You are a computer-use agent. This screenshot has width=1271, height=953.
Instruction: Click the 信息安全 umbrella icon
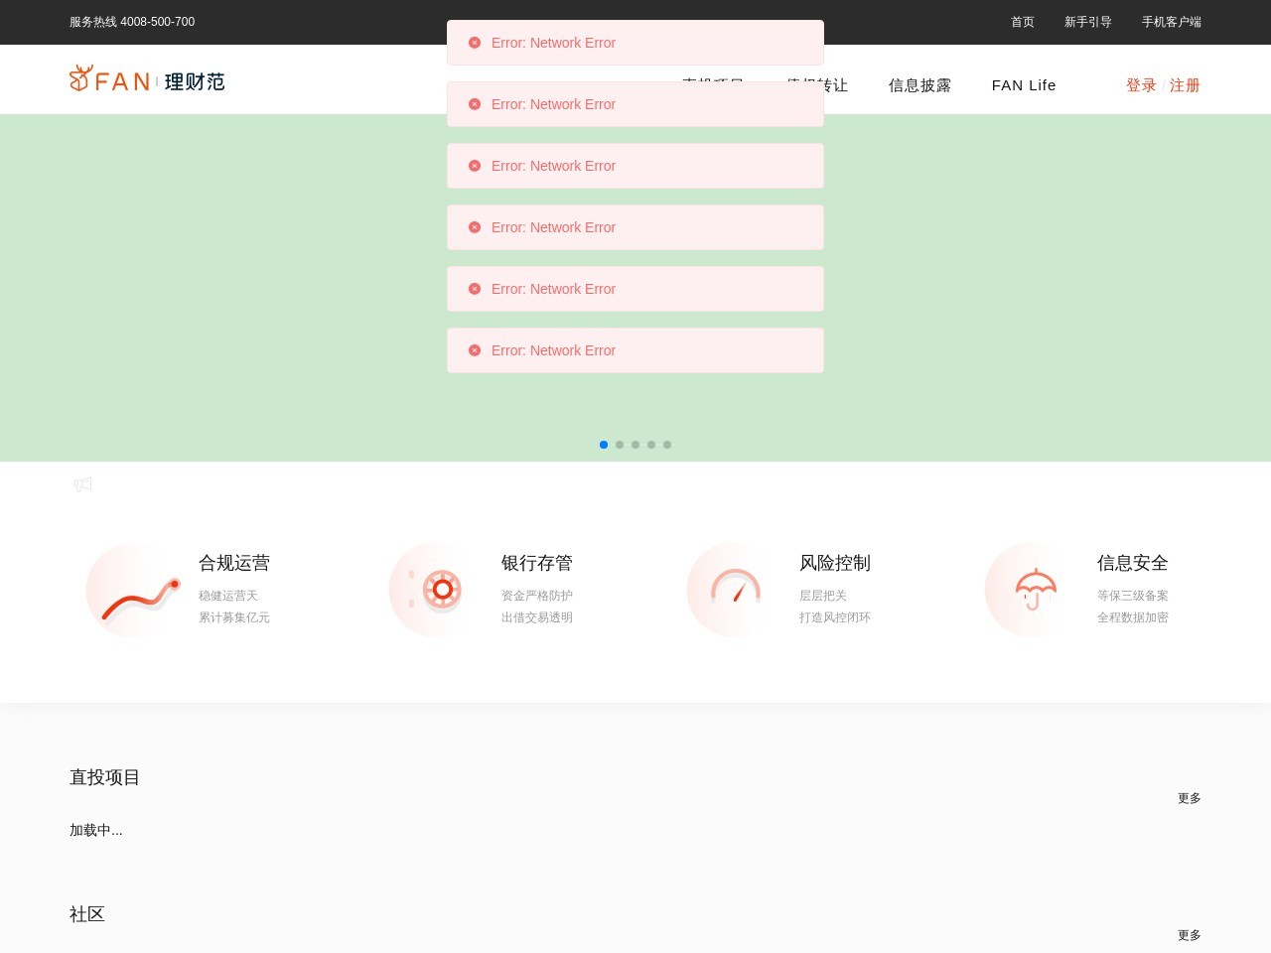pyautogui.click(x=1035, y=590)
